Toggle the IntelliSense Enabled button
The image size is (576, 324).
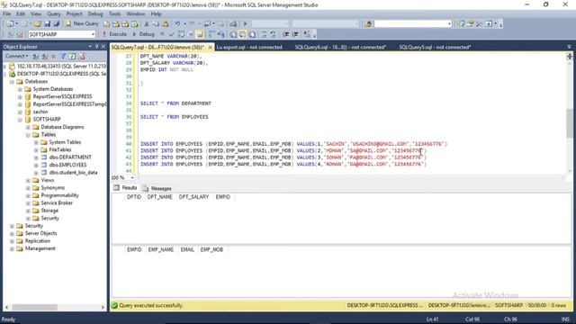tap(200, 34)
